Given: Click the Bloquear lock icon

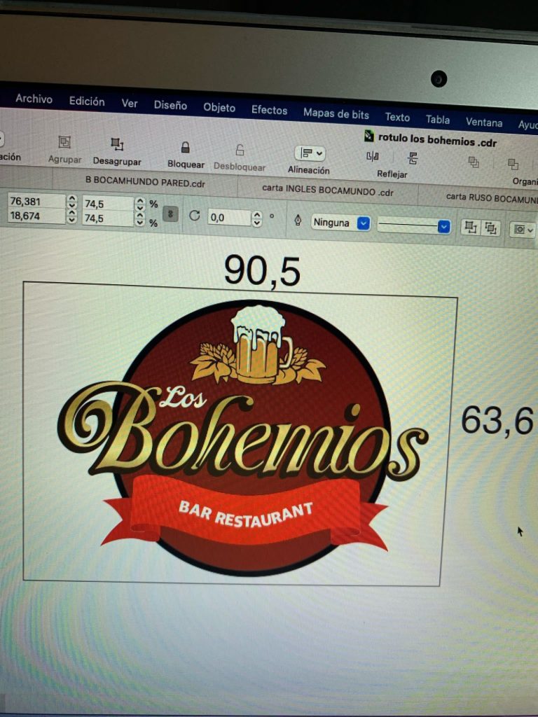Looking at the screenshot, I should click(186, 148).
